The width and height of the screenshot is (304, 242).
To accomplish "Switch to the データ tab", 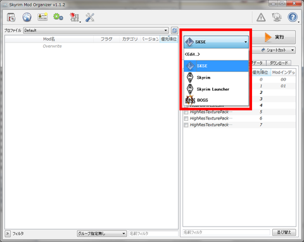I will pos(257,63).
